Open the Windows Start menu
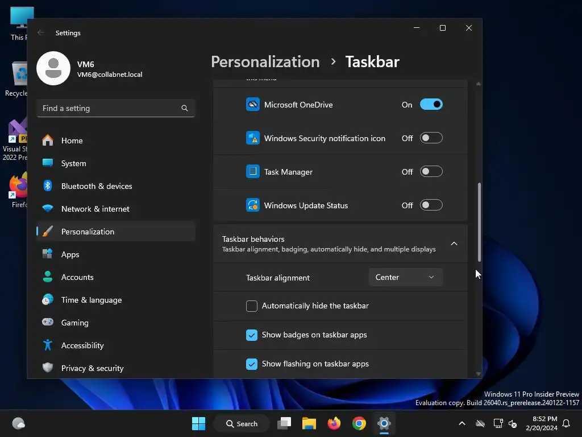Screen dimensions: 582x437 click(198, 423)
